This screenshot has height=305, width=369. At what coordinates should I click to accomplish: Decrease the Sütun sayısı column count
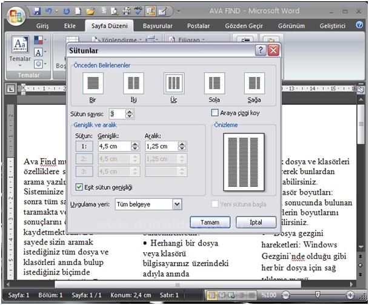(130, 116)
